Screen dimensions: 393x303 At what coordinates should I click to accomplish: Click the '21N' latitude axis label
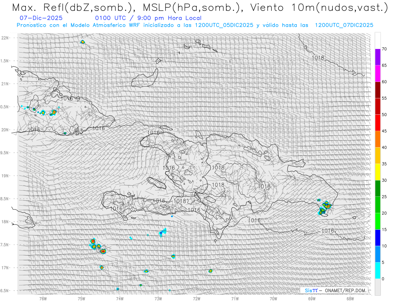[x=5, y=84]
